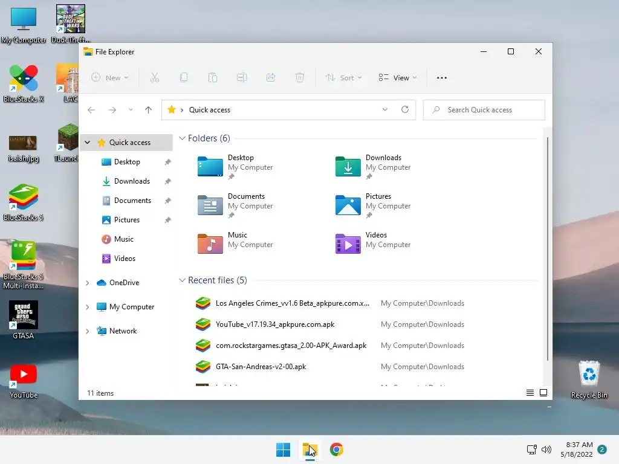Expand the OneDrive tree node
Screen dimensions: 619x464
click(x=87, y=283)
